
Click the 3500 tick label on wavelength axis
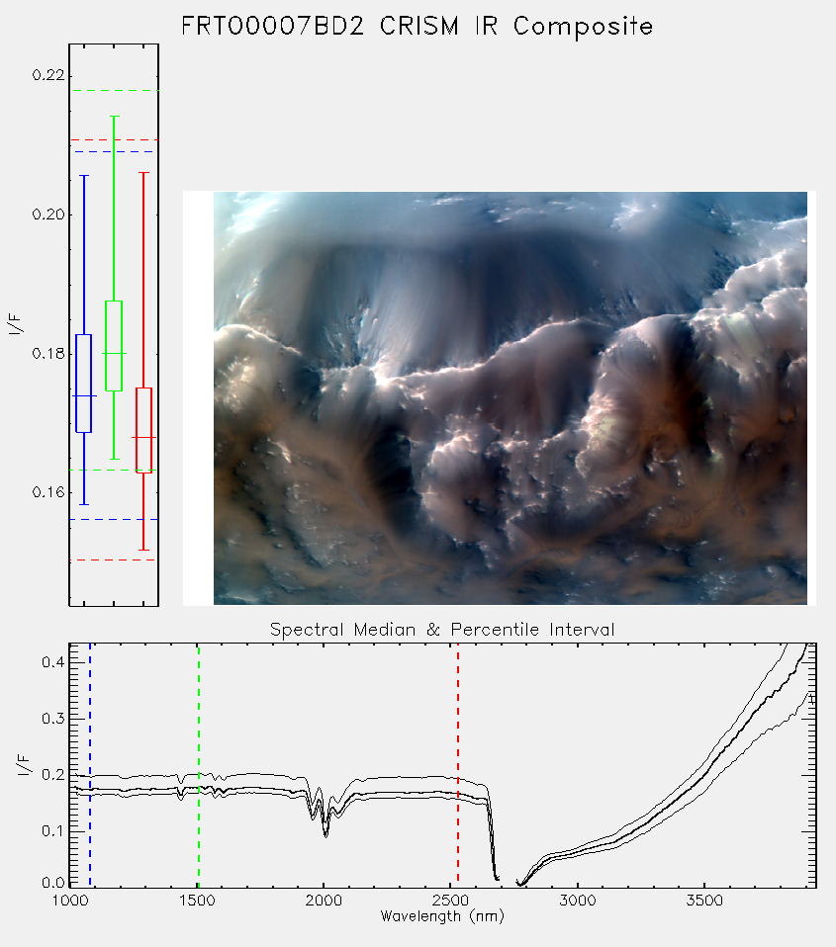click(x=704, y=901)
